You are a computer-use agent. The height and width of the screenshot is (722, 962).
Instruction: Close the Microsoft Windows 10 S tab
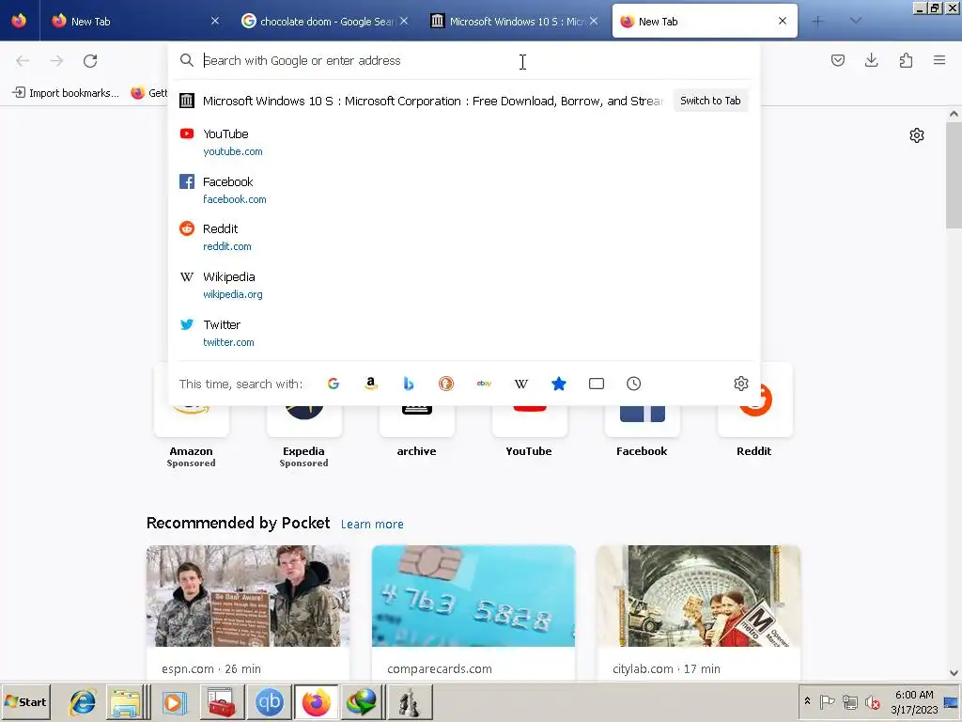[x=594, y=21]
